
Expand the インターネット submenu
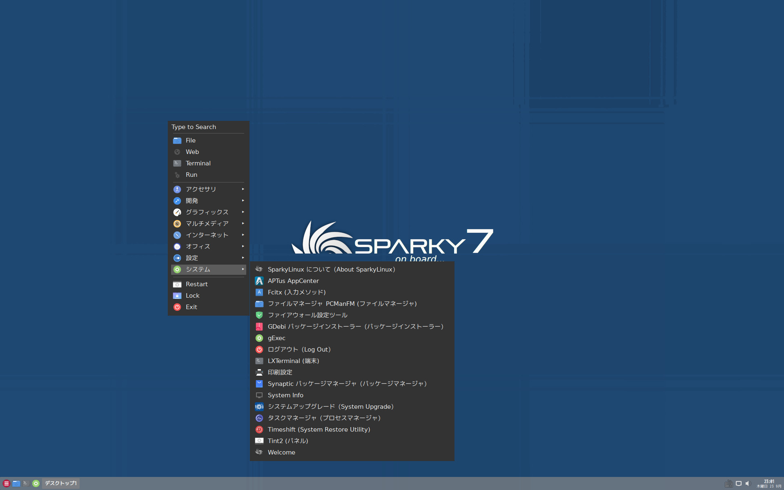pyautogui.click(x=208, y=235)
